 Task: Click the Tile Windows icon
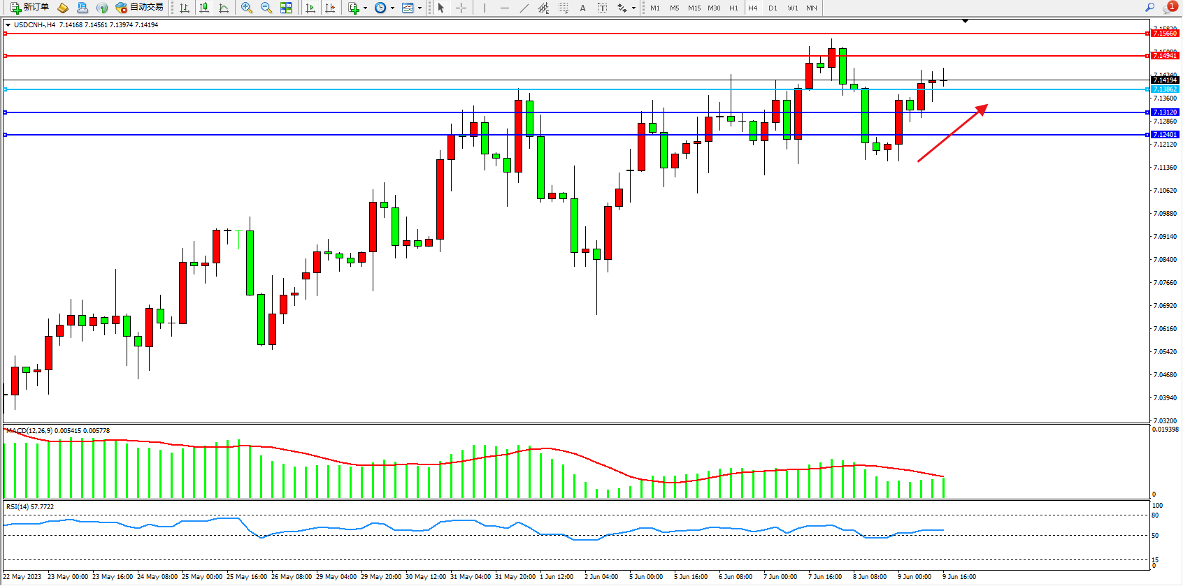[x=286, y=8]
